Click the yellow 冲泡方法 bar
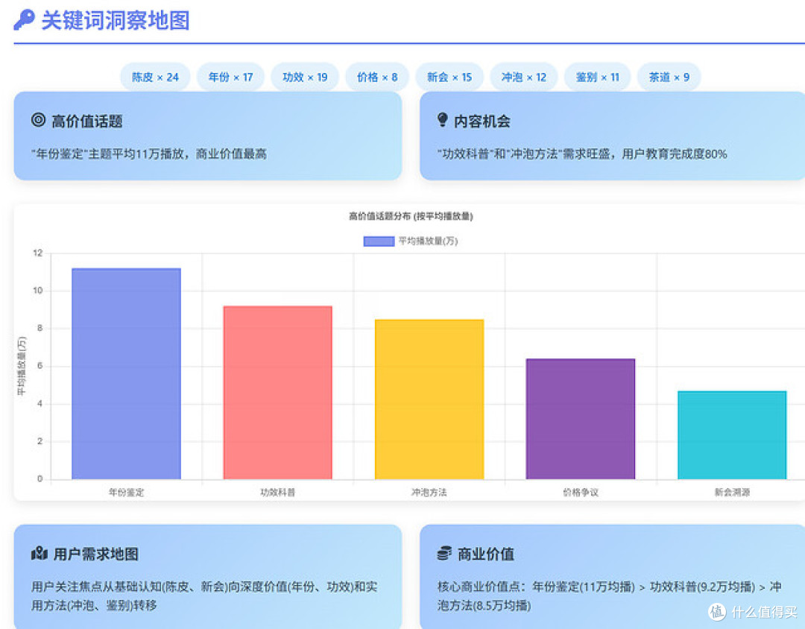Screen dimensions: 805x629 click(429, 399)
